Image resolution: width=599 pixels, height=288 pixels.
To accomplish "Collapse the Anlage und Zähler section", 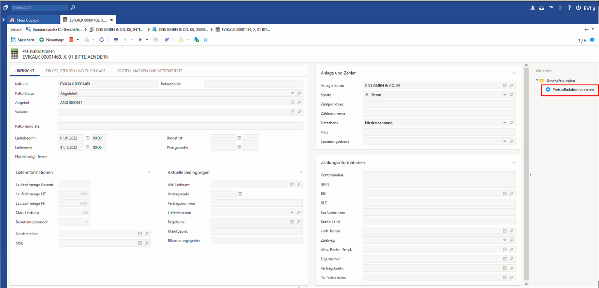I will pyautogui.click(x=513, y=73).
